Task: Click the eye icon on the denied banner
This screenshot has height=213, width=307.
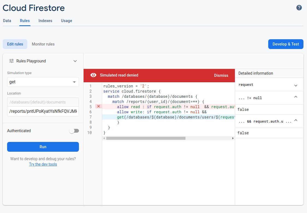Action: (93, 75)
